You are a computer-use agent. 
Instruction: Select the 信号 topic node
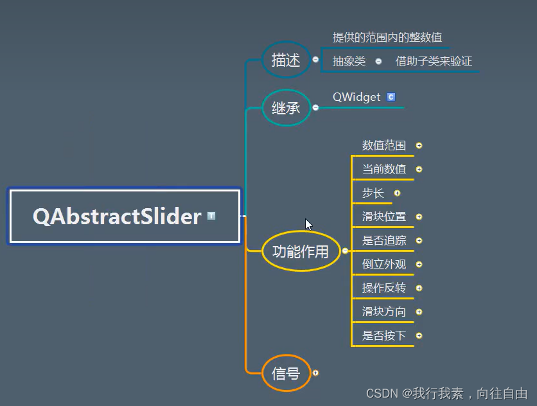click(286, 373)
